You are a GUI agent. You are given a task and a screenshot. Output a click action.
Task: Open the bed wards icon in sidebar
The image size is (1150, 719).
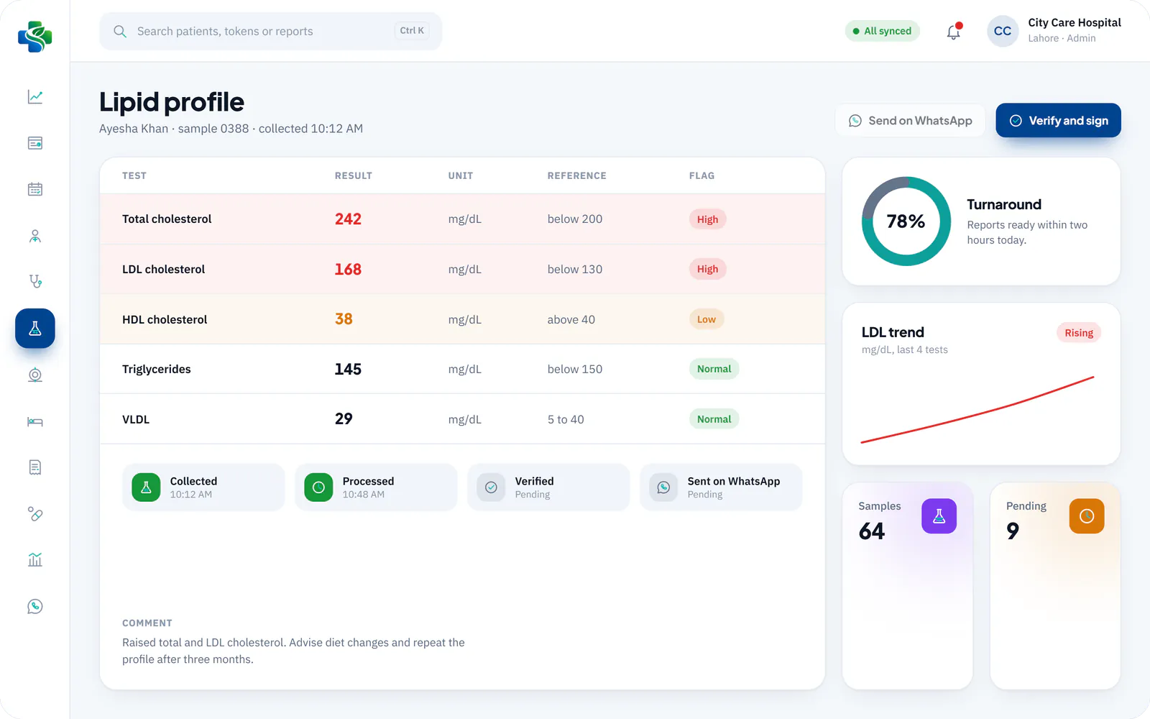click(35, 421)
